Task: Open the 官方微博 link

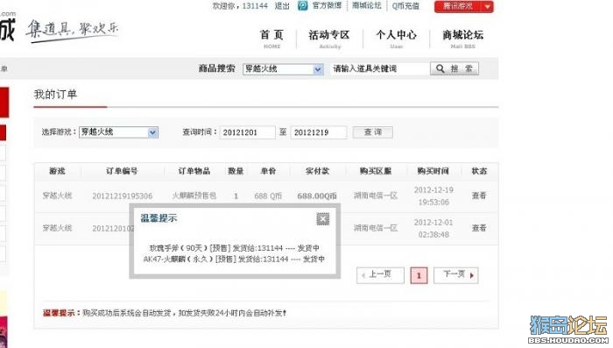Action: [x=328, y=5]
